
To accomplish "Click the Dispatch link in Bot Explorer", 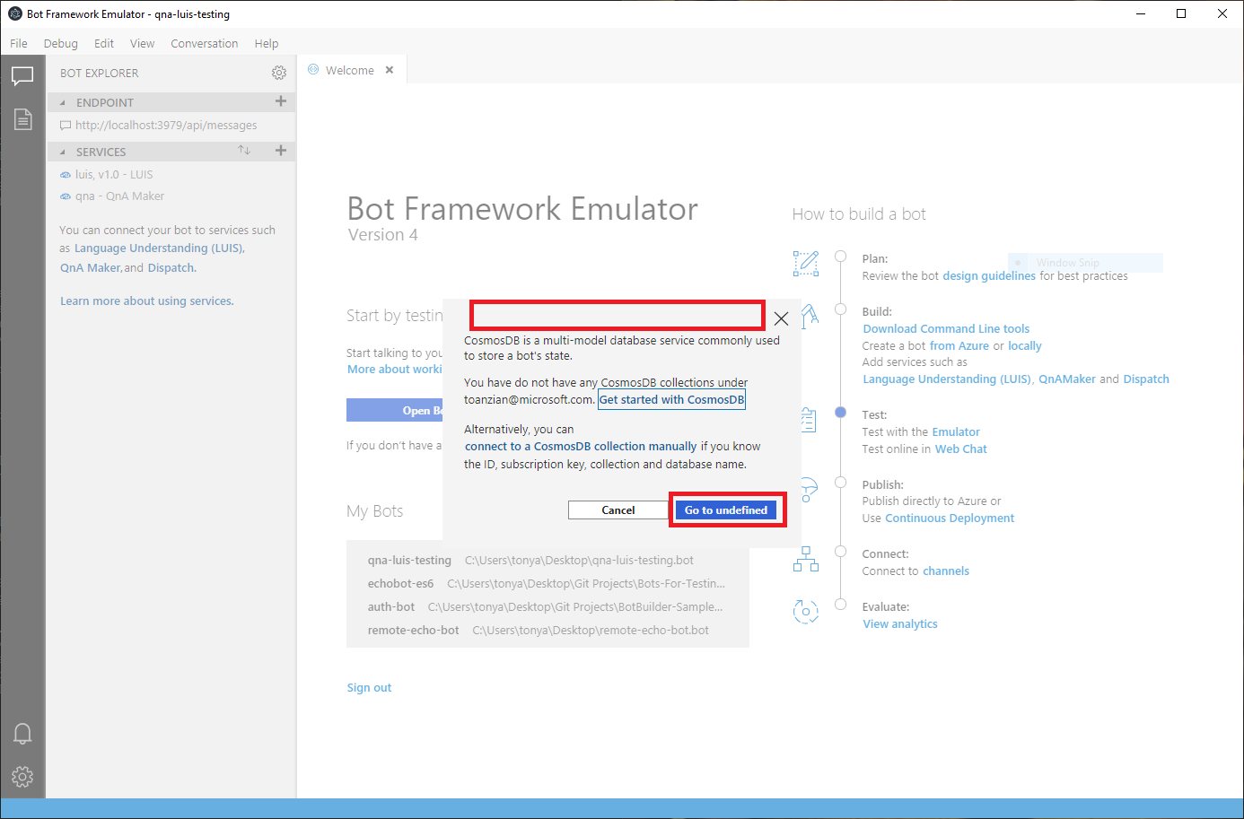I will tap(171, 267).
